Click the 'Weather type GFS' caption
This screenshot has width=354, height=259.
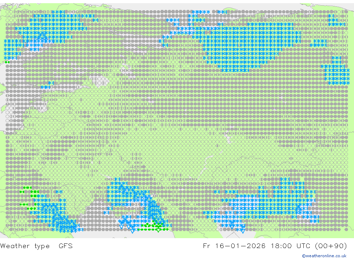click(x=36, y=246)
